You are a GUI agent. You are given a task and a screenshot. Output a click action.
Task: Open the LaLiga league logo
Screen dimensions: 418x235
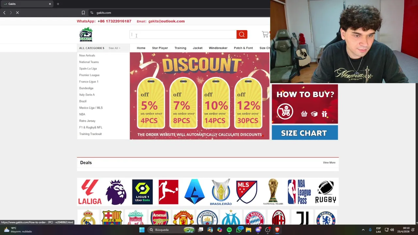click(x=90, y=192)
